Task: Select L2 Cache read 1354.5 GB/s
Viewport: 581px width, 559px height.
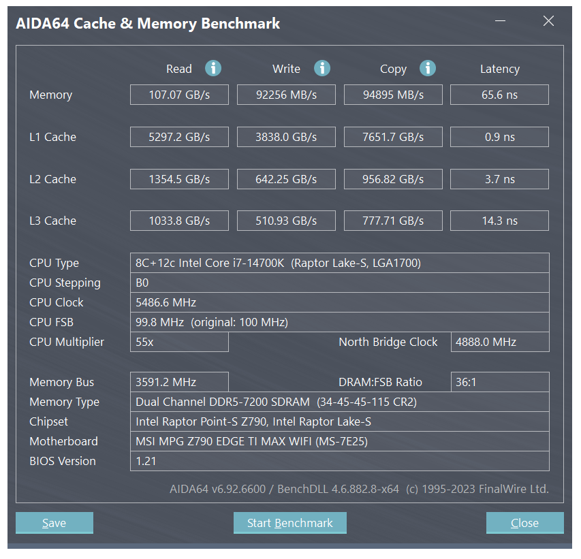Action: pos(179,179)
